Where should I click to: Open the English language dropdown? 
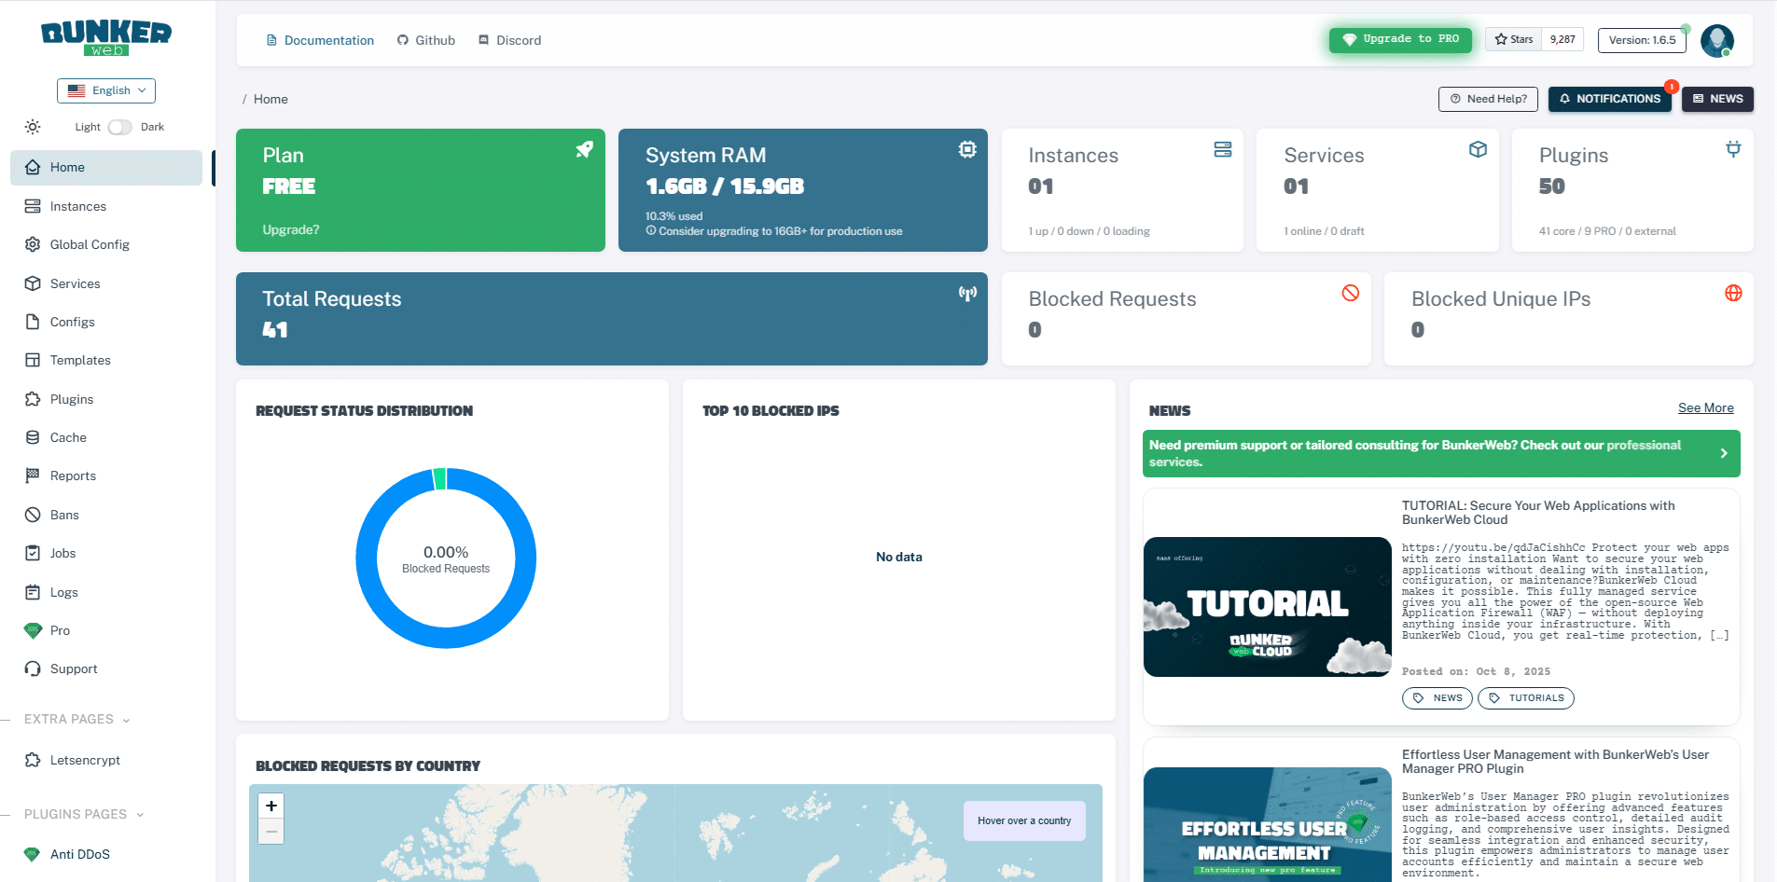[106, 90]
